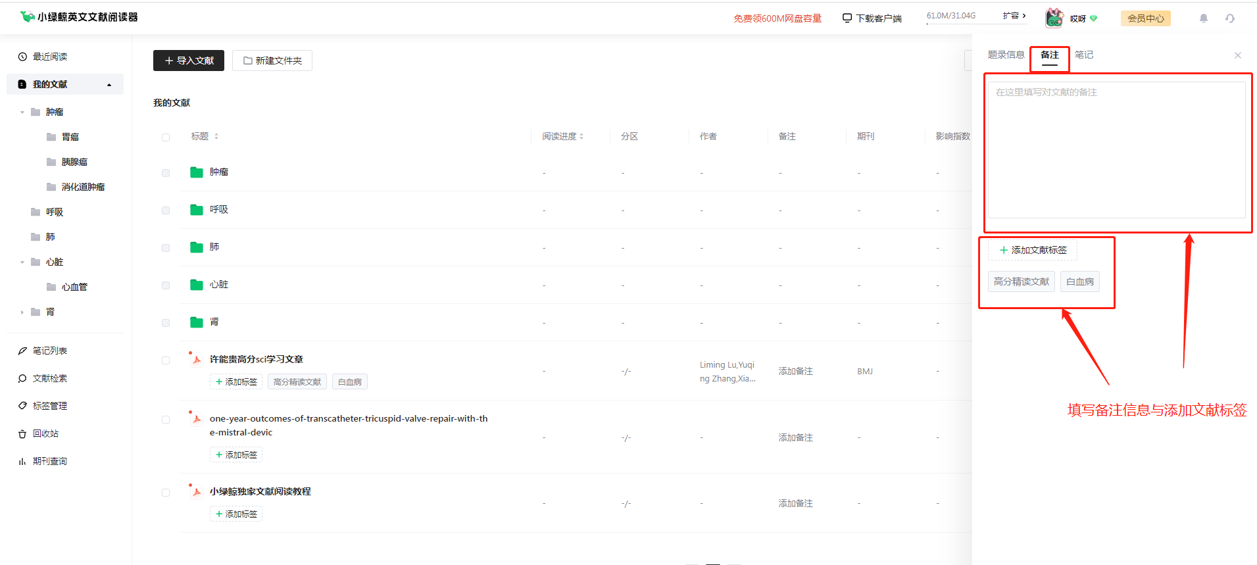The height and width of the screenshot is (565, 1257).
Task: Click the 免费领600M网盘容量 link
Action: tap(777, 18)
